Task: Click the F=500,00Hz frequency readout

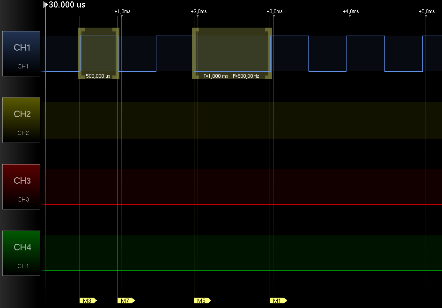Action: [x=246, y=76]
